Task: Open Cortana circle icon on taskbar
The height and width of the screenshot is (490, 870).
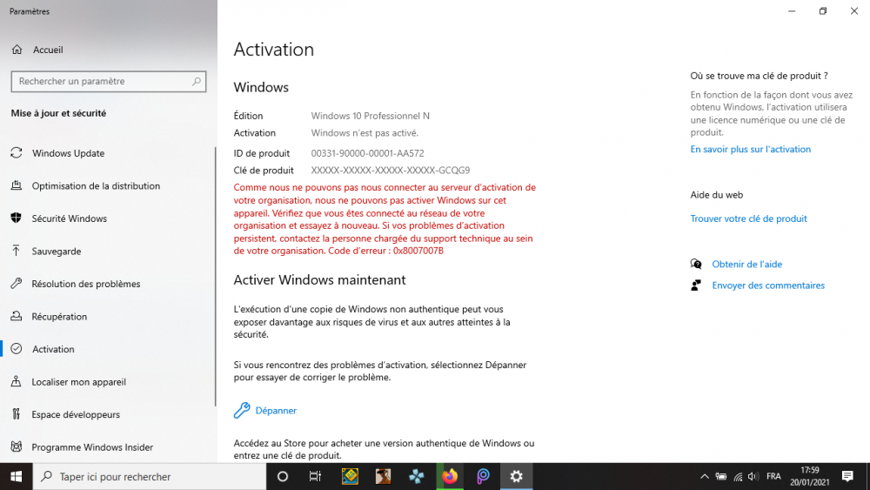Action: tap(283, 477)
